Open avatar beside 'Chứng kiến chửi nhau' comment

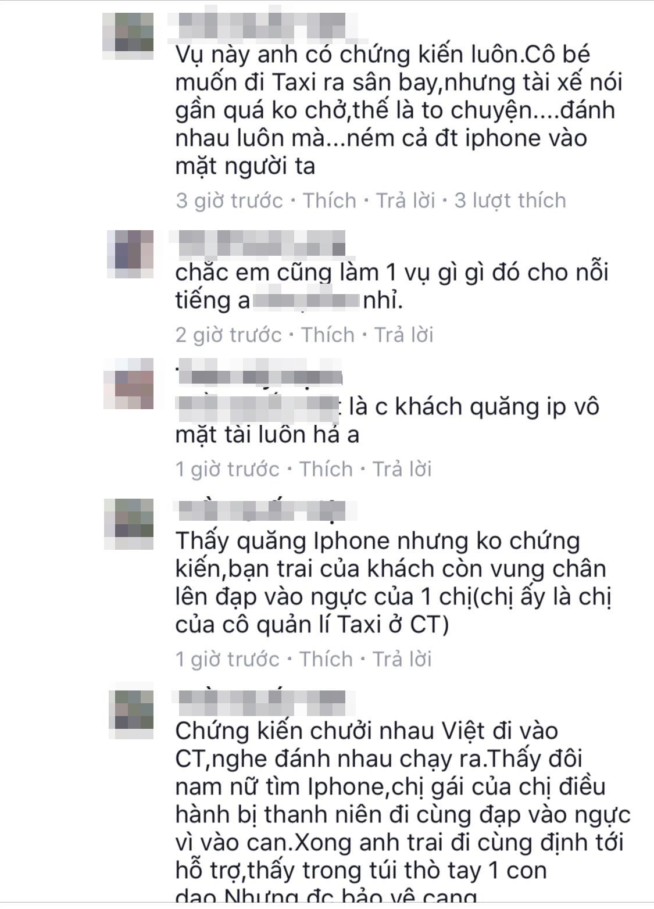coord(131,709)
